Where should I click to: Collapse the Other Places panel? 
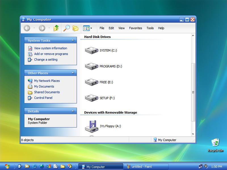point(73,73)
